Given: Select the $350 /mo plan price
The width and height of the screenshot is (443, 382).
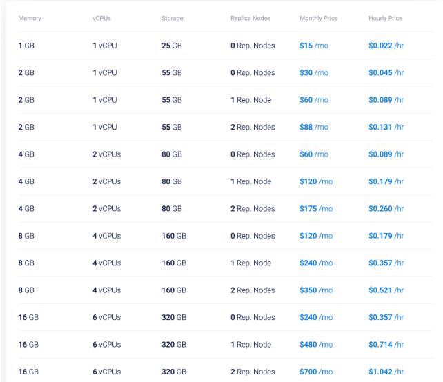Looking at the screenshot, I should click(x=316, y=290).
